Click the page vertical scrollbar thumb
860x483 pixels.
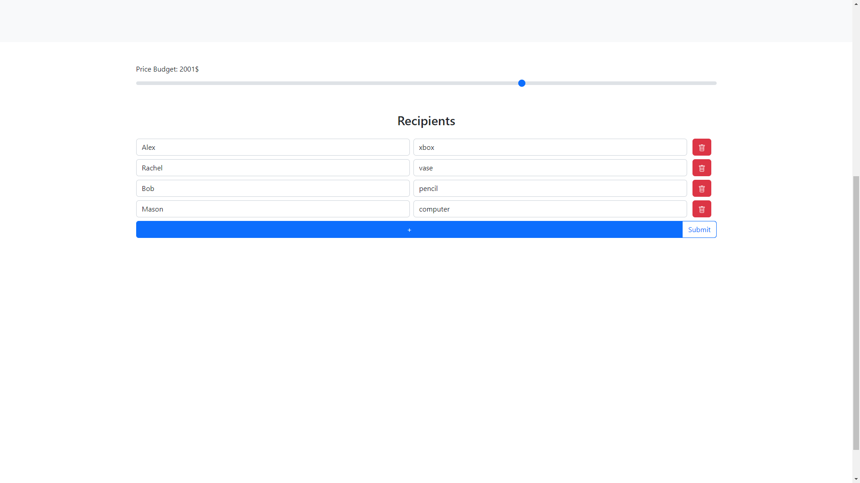[856, 313]
